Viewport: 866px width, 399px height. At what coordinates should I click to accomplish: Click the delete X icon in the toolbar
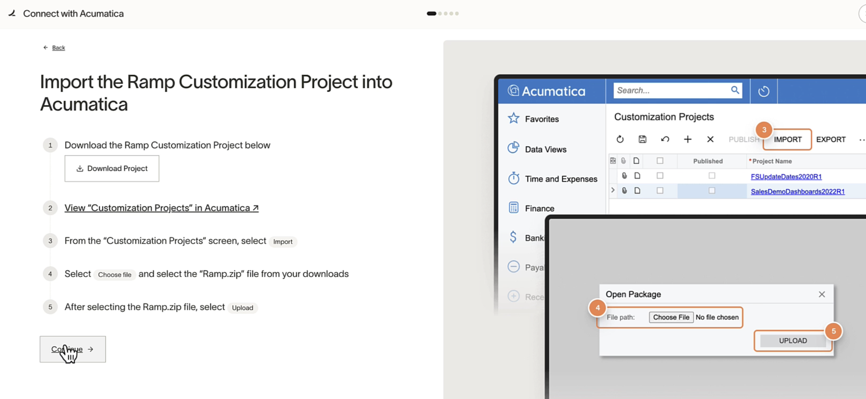pyautogui.click(x=710, y=139)
